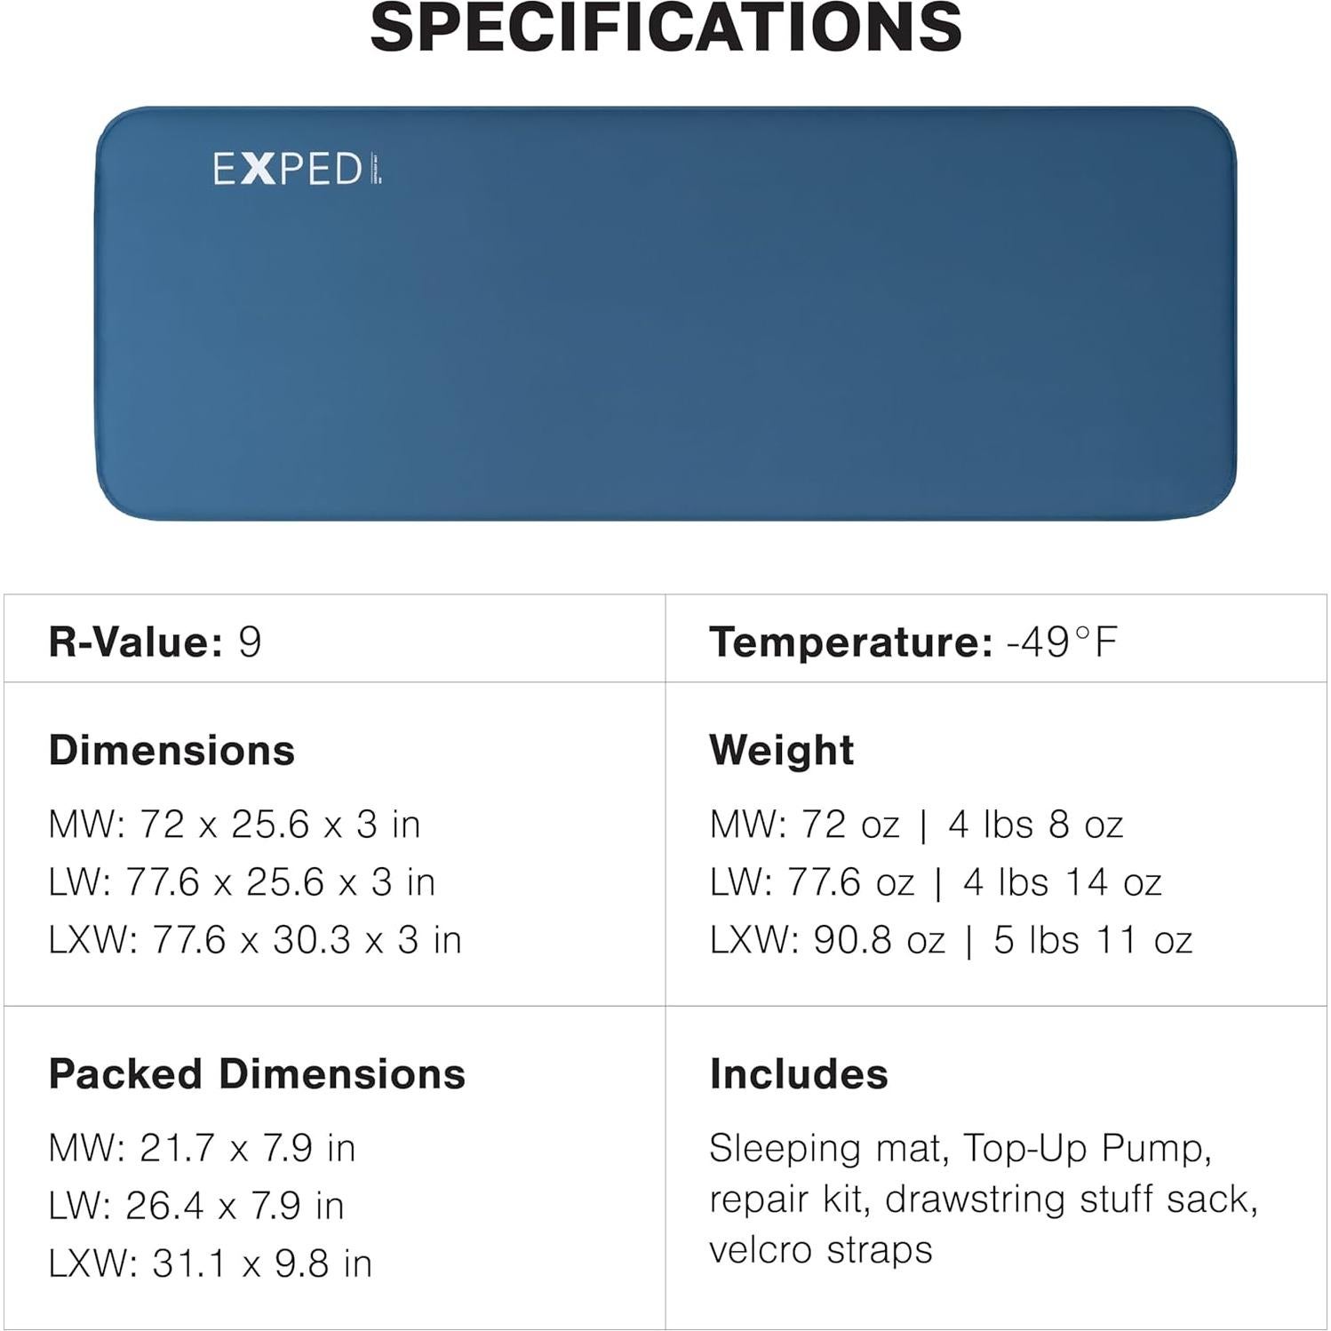
Task: Select the MW: 21.7 x 7.9 in line
Action: (x=202, y=1148)
